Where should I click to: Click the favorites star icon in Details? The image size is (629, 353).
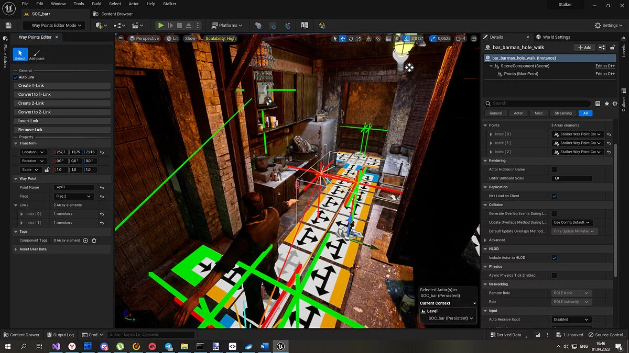606,104
